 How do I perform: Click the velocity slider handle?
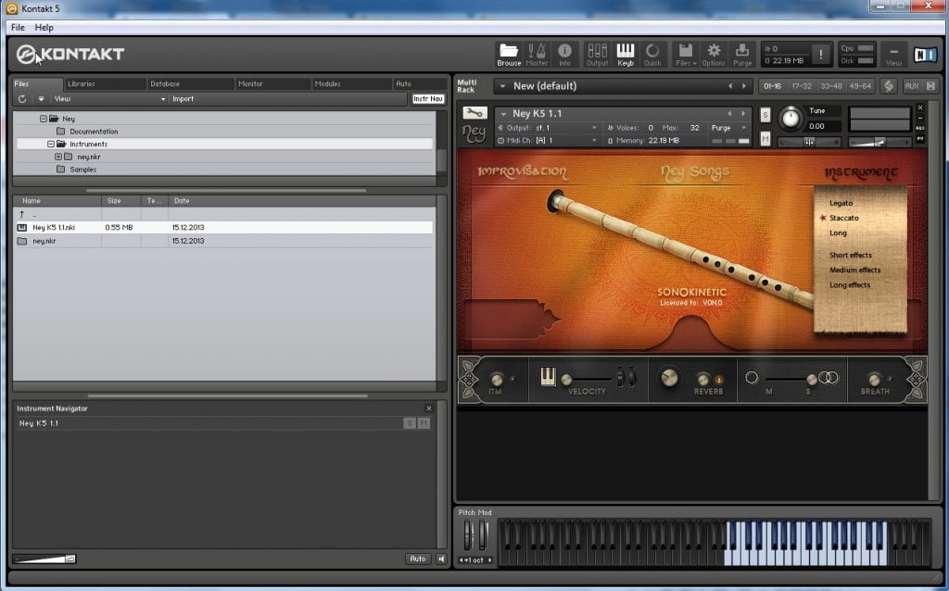pyautogui.click(x=566, y=380)
